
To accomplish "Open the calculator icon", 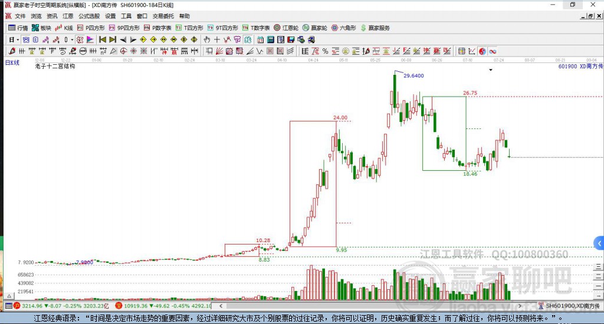I will 270,39.
